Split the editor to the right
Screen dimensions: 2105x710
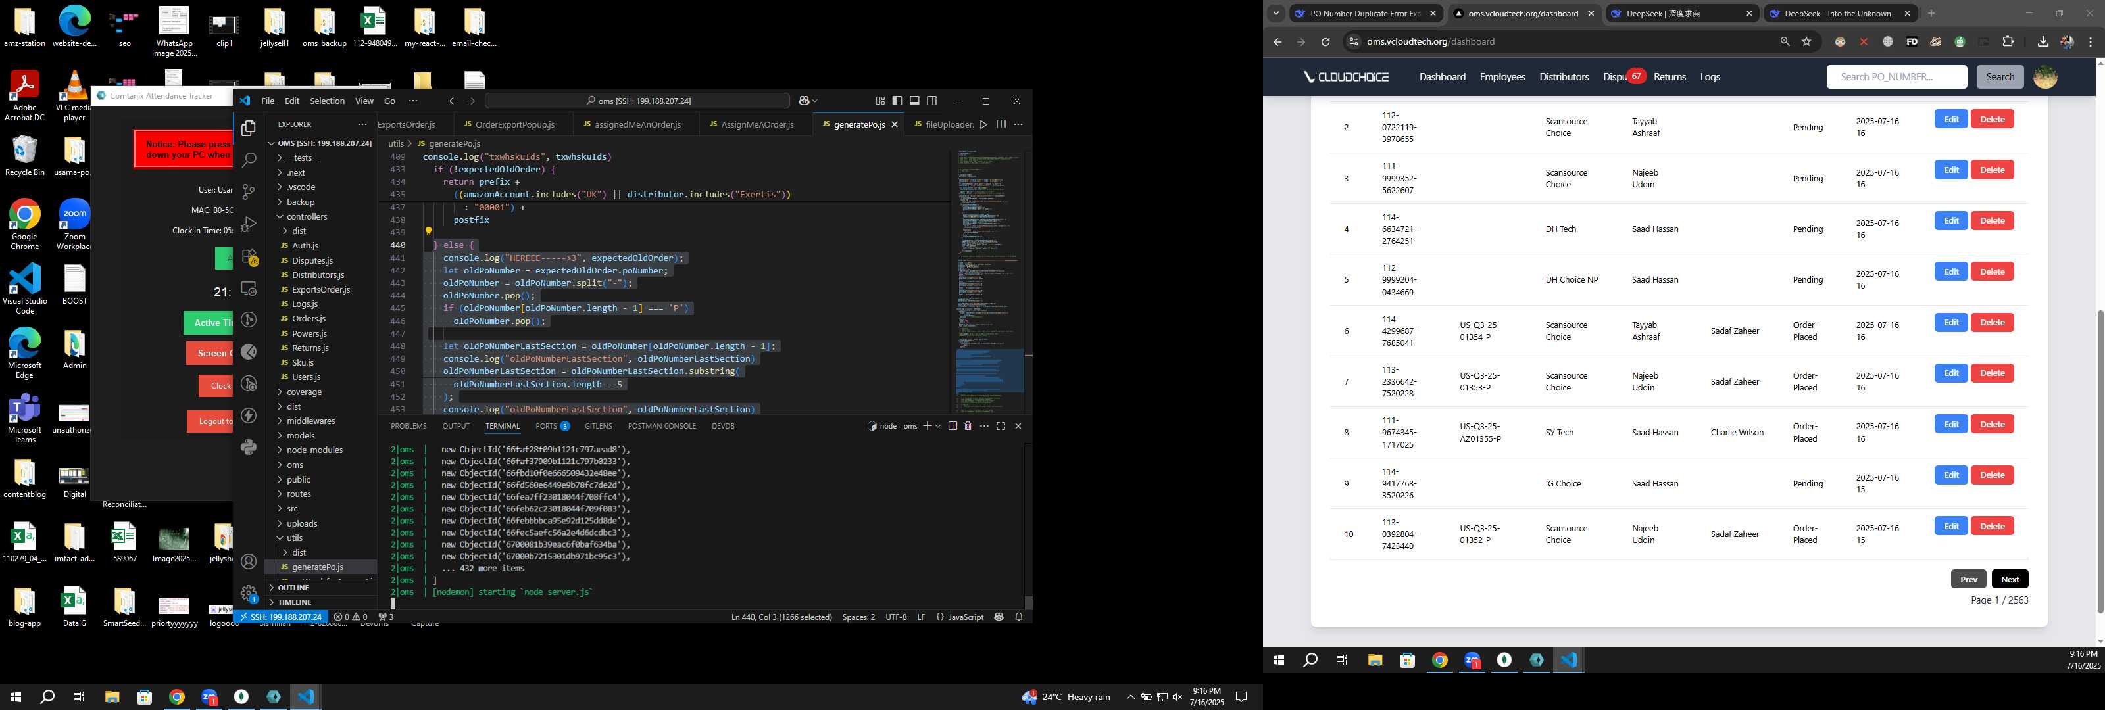[1001, 124]
